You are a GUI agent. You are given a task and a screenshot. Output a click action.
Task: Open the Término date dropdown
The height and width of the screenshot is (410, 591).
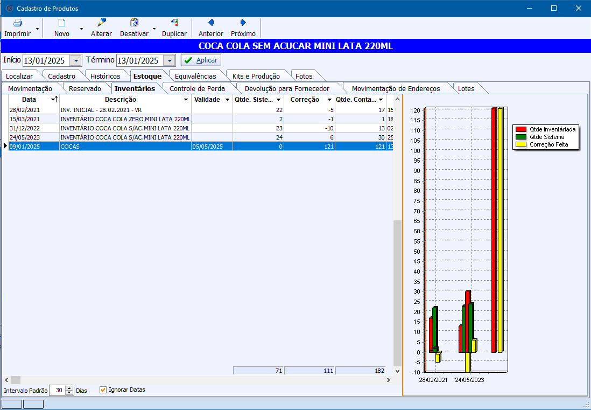pos(169,61)
